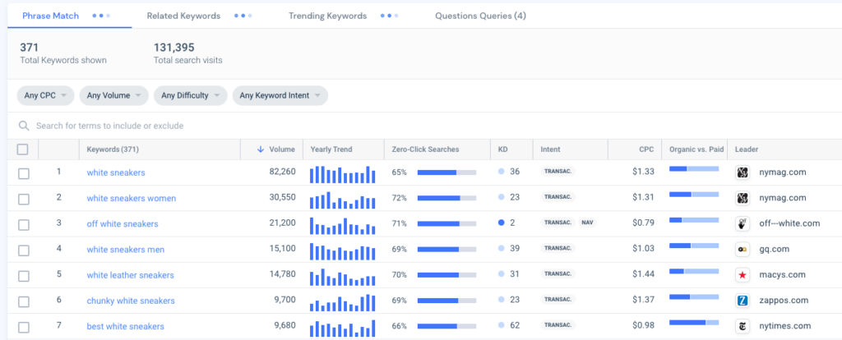This screenshot has width=842, height=340.
Task: Click the zero-click bar for white sneakers
Action: [446, 172]
